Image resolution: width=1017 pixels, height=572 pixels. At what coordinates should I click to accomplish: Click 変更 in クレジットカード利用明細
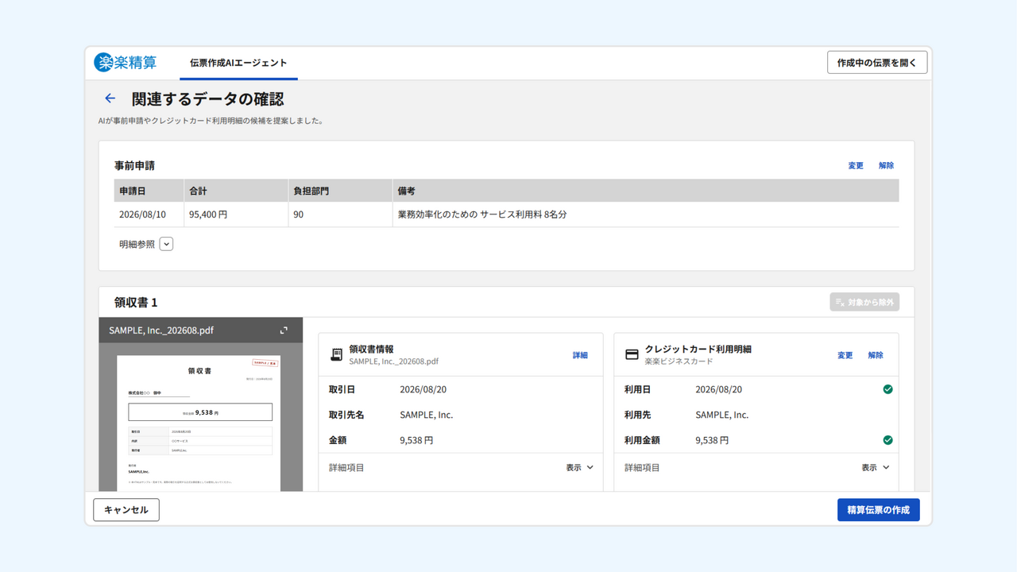(845, 355)
